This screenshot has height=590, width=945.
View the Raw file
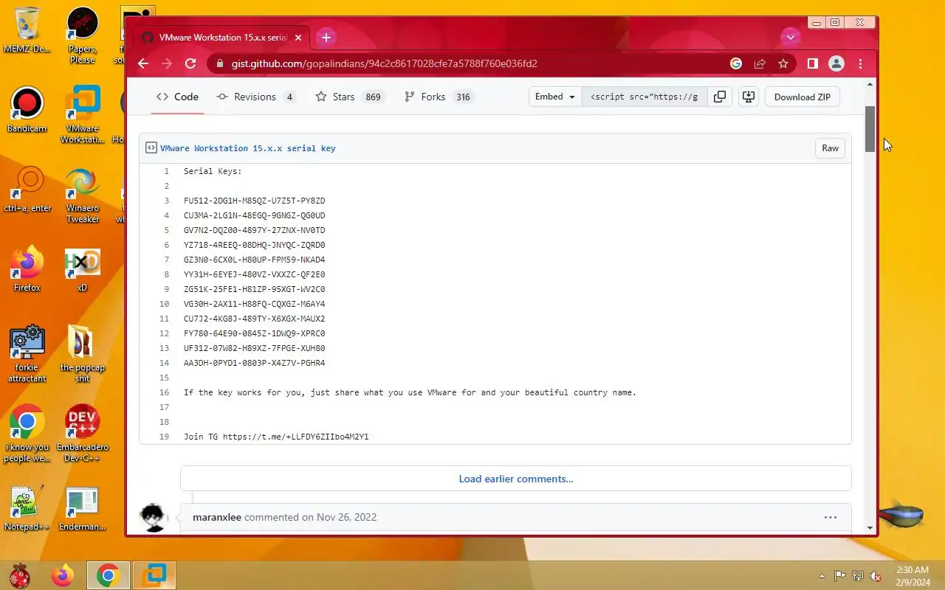click(x=831, y=148)
